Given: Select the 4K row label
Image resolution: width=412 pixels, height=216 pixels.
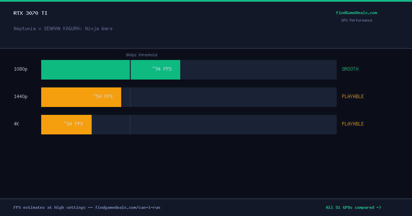Looking at the screenshot, I should [16, 124].
